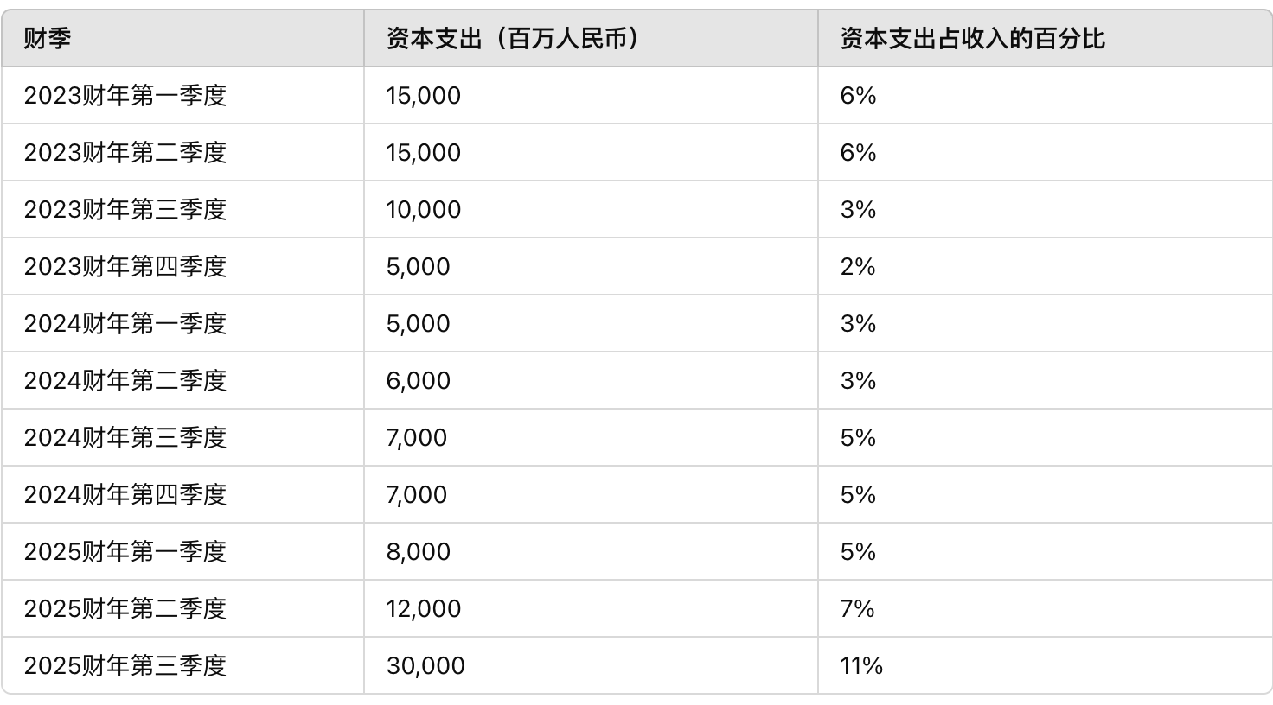Select the 2023财年第四季度 row label
1273x705 pixels.
coord(125,266)
